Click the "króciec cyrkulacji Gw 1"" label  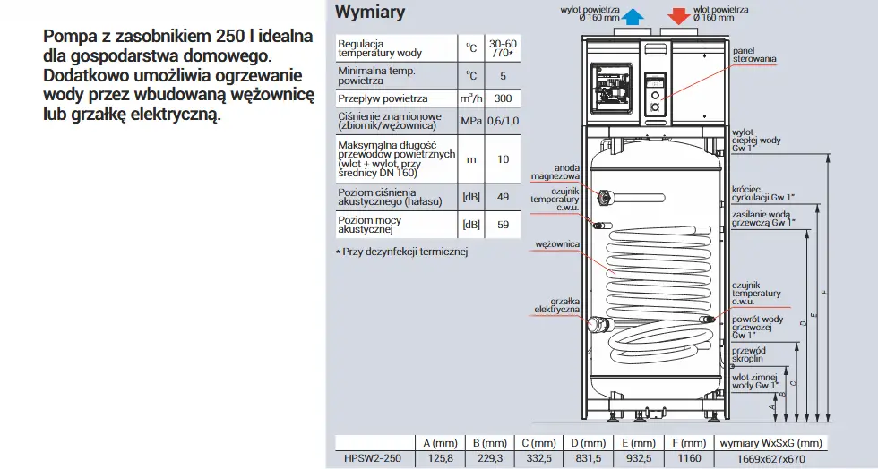click(762, 193)
